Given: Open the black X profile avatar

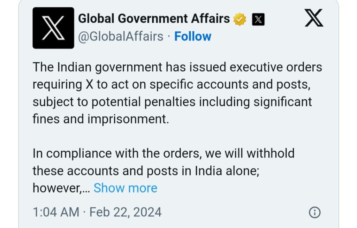Looking at the screenshot, I should [53, 28].
